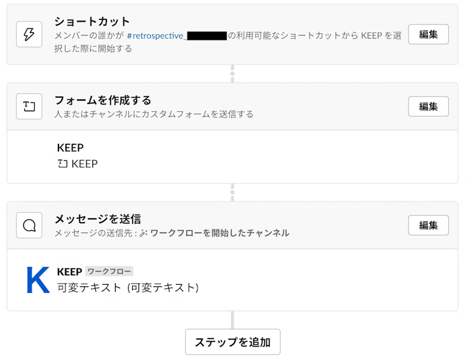Edit the メッセージを送信 step

pyautogui.click(x=428, y=225)
